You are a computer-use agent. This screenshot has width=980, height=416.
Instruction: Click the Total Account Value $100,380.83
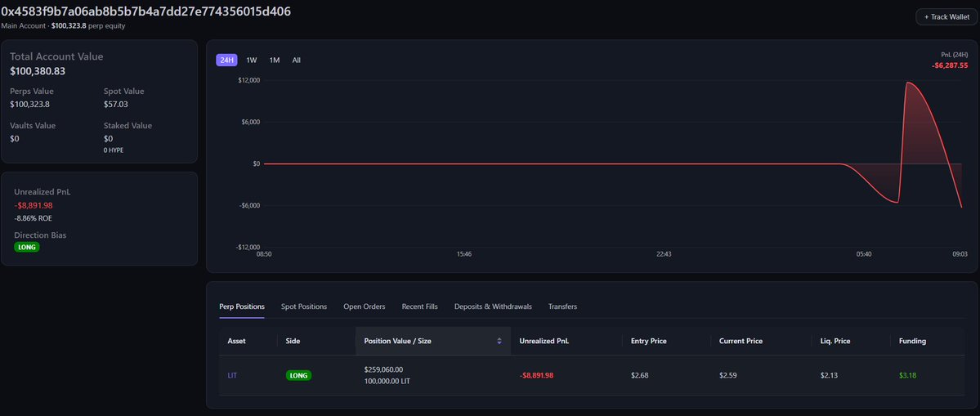tap(38, 71)
